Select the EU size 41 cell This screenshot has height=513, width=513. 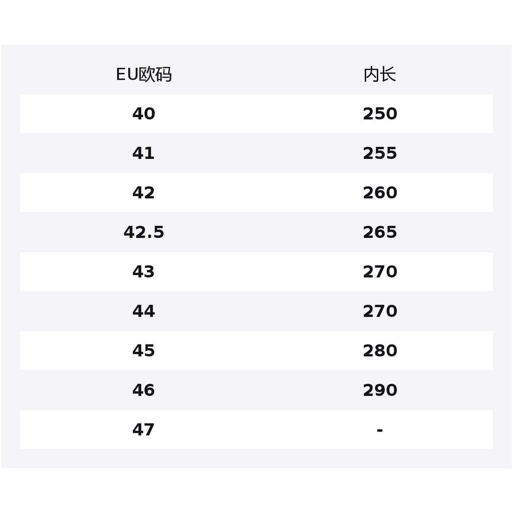(x=144, y=153)
